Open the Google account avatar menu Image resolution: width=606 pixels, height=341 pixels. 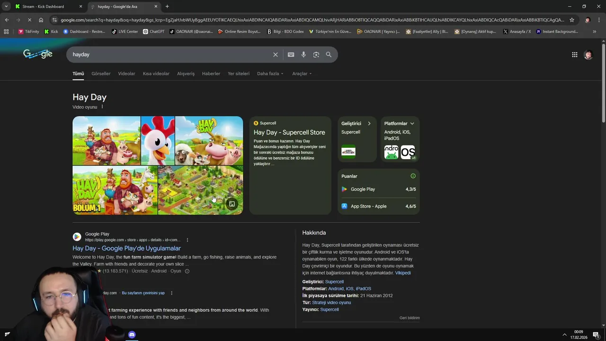588,54
